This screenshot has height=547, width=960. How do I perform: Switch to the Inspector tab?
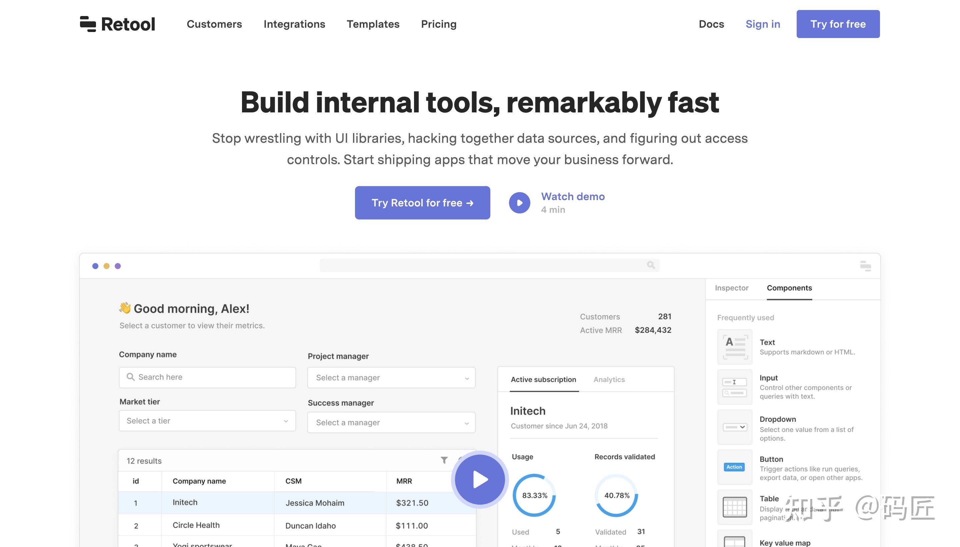[x=731, y=288]
